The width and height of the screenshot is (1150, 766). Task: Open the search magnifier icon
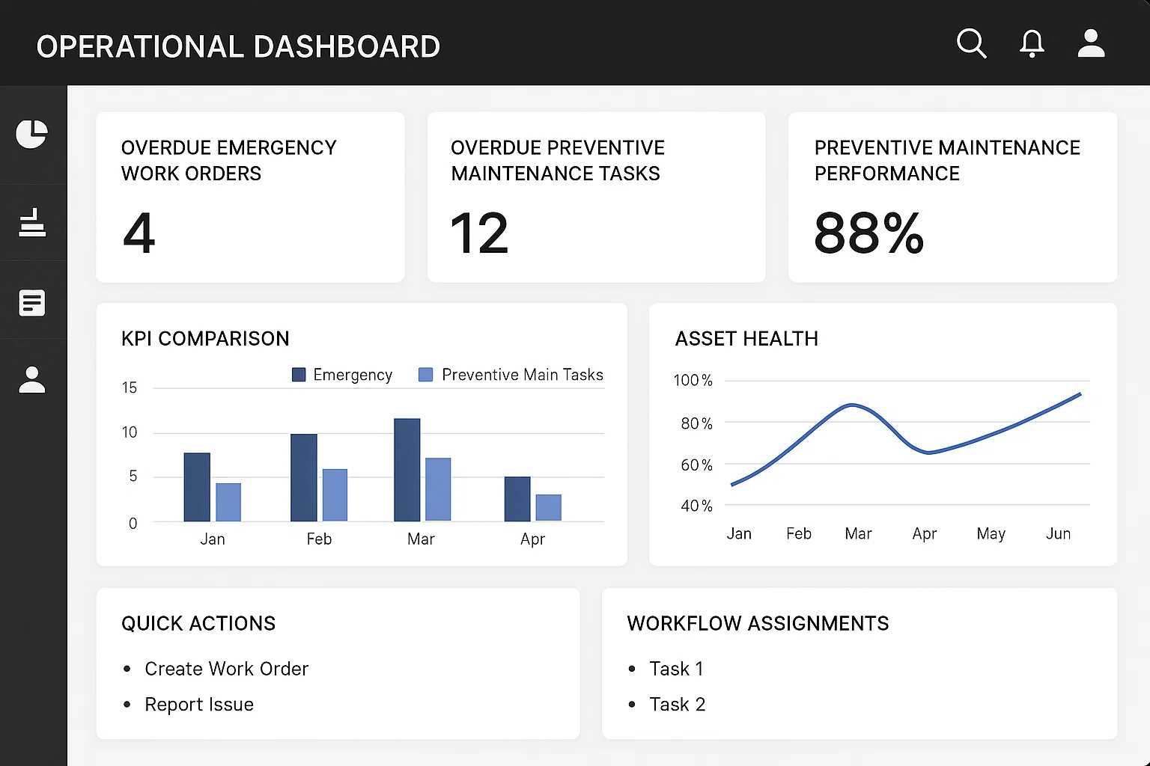[971, 43]
